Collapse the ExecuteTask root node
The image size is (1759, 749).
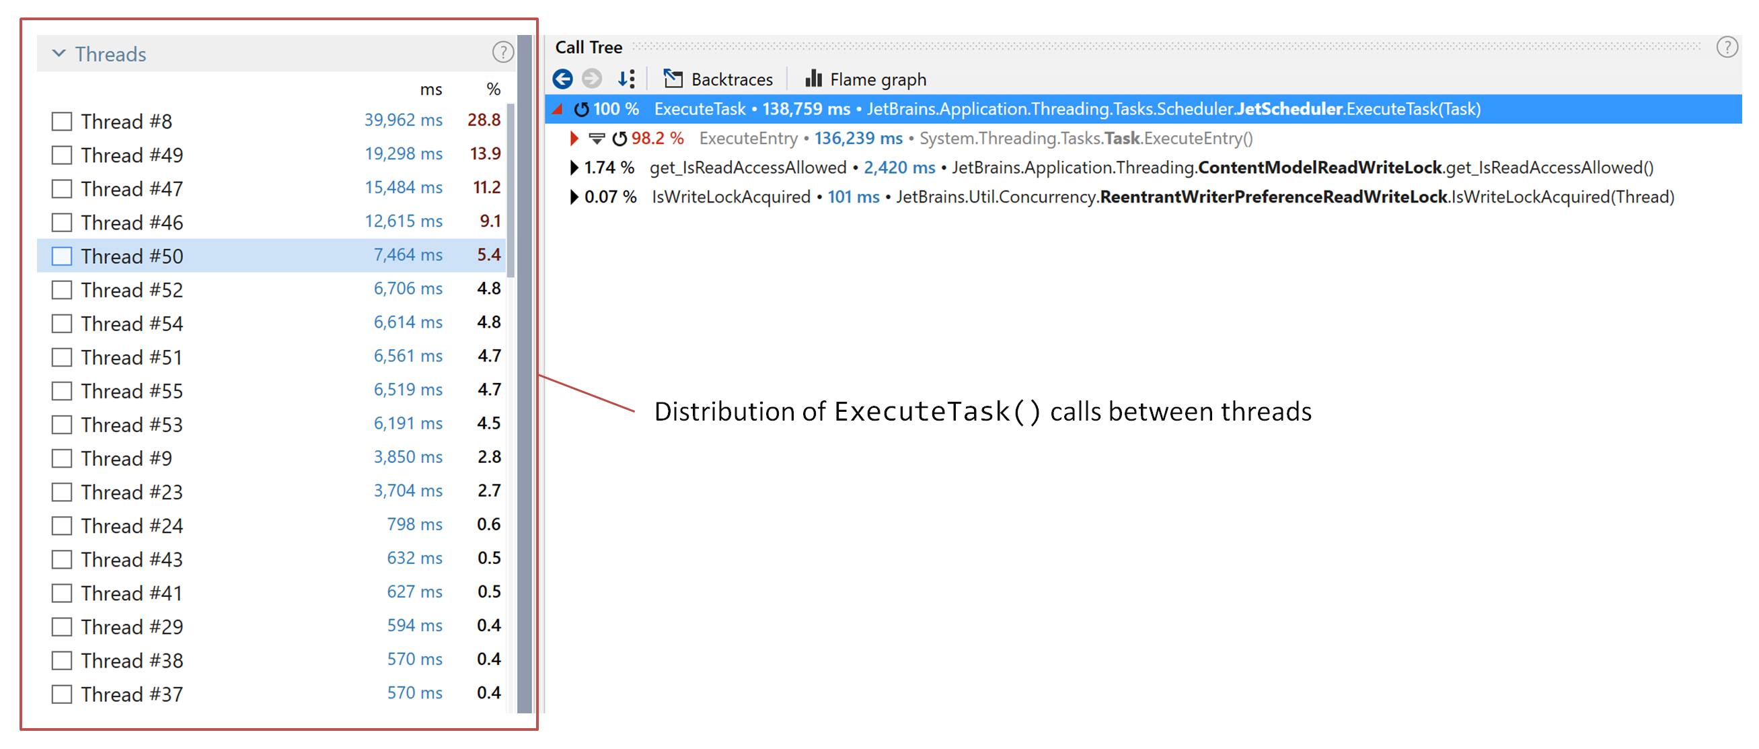coord(558,108)
